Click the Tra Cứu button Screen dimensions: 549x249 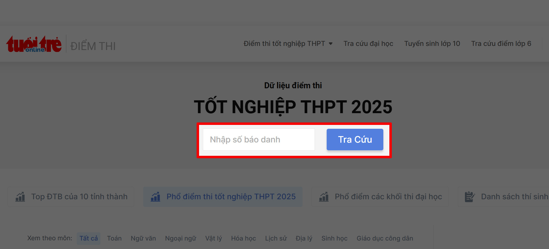(355, 139)
